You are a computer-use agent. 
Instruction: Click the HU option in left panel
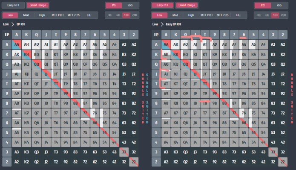[x=89, y=15]
